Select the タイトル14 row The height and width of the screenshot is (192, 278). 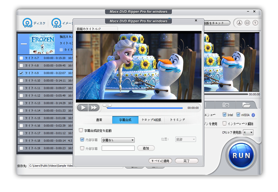coord(45,111)
